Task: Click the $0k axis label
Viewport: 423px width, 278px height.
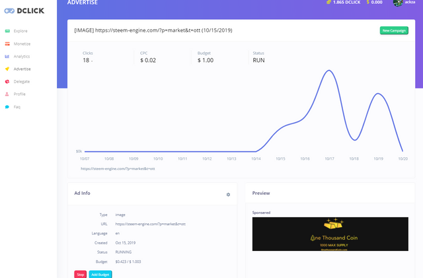Action: pyautogui.click(x=79, y=151)
